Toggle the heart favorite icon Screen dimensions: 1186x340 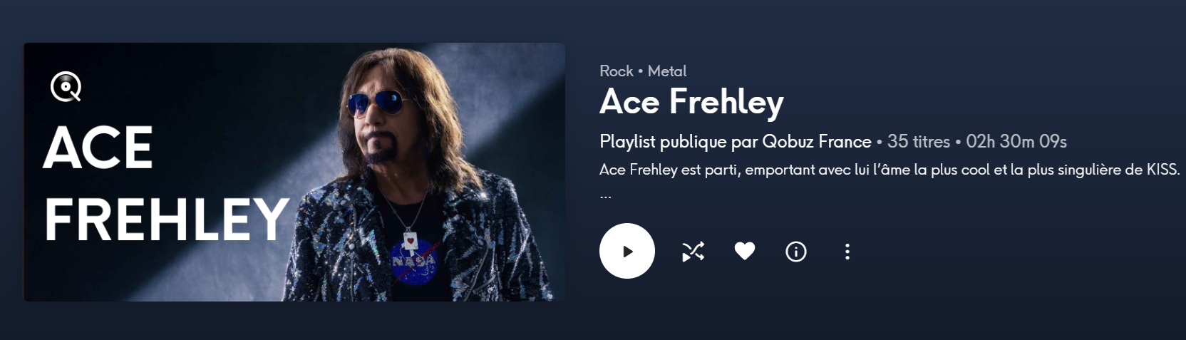(x=744, y=251)
